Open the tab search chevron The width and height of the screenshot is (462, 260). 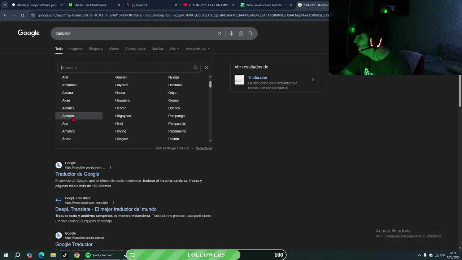(5, 5)
